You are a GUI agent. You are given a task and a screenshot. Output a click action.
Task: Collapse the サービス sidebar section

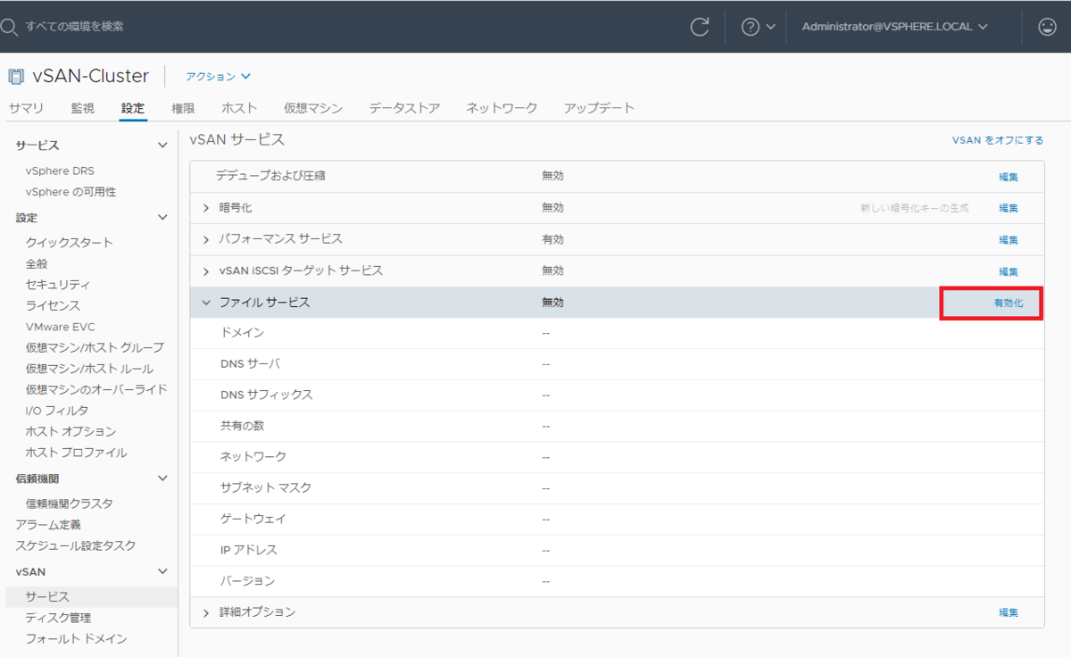pyautogui.click(x=162, y=145)
